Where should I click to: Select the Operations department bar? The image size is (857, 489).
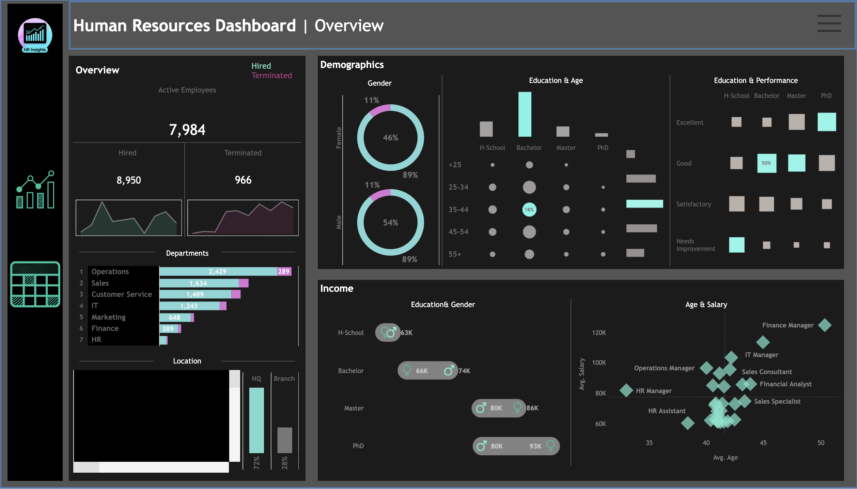(218, 271)
